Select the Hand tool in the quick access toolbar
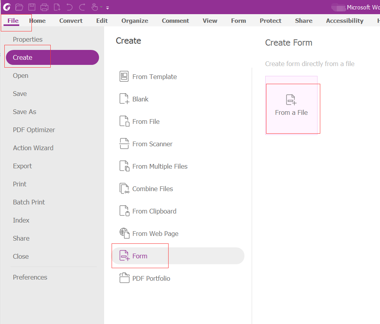The width and height of the screenshot is (380, 324). (94, 7)
